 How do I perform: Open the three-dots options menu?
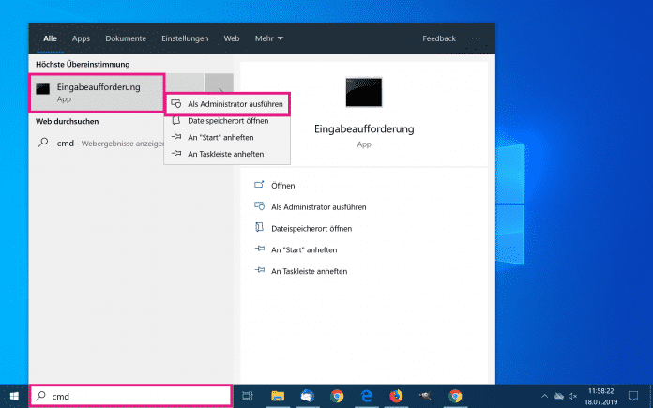coord(476,38)
